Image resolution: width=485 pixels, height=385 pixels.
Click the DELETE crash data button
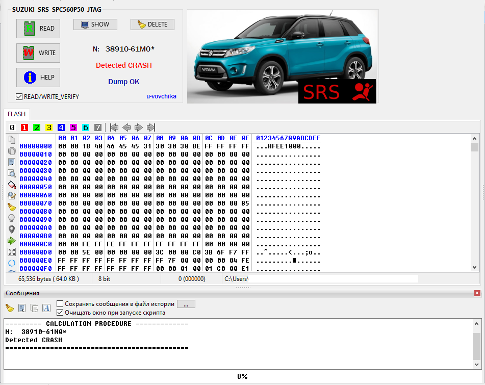[x=152, y=24]
